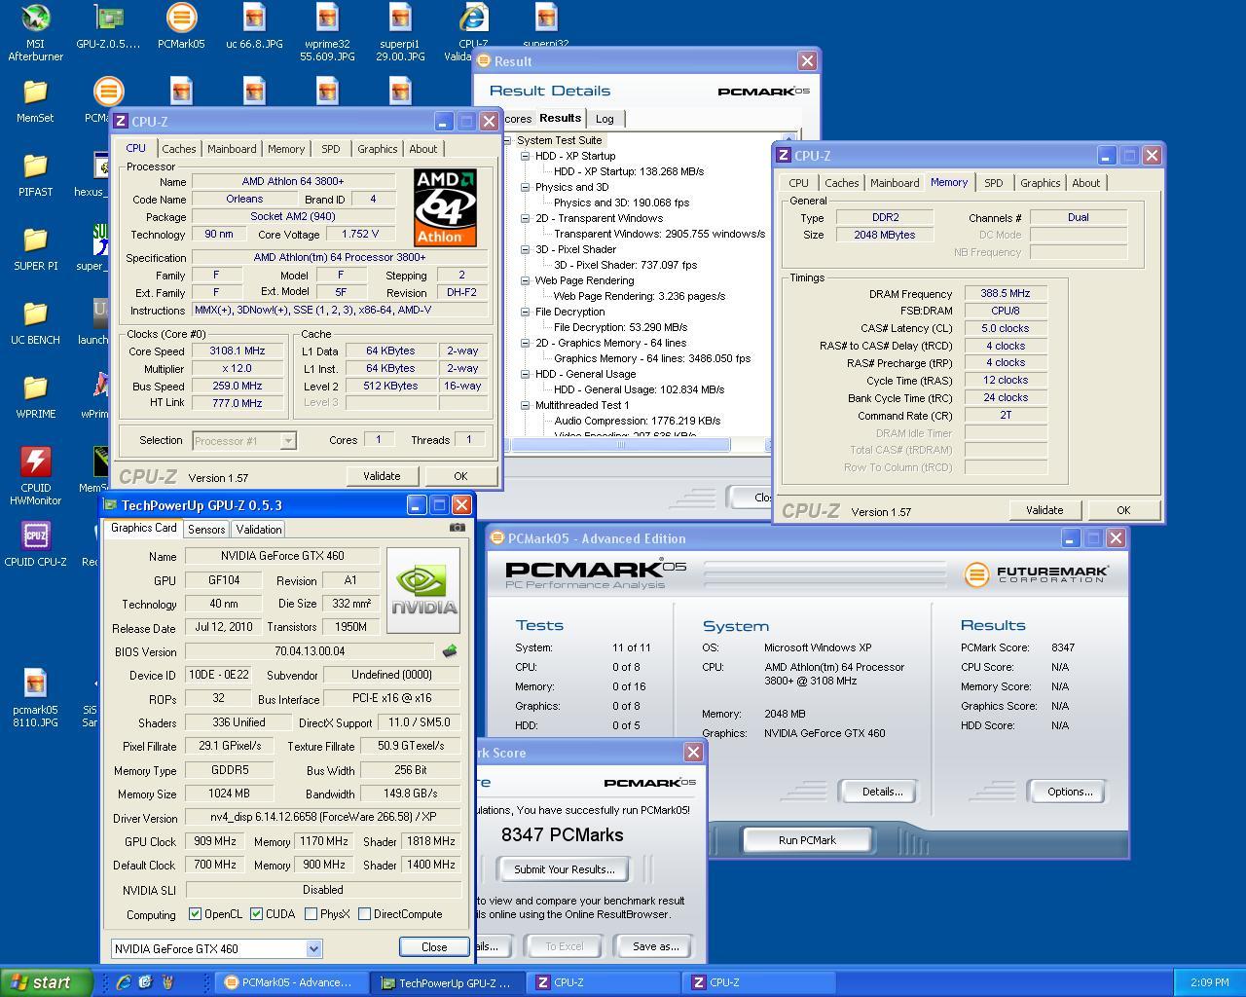Collapse the 2D - Transparent Windows node
Screen dimensions: 1246x997
point(525,218)
